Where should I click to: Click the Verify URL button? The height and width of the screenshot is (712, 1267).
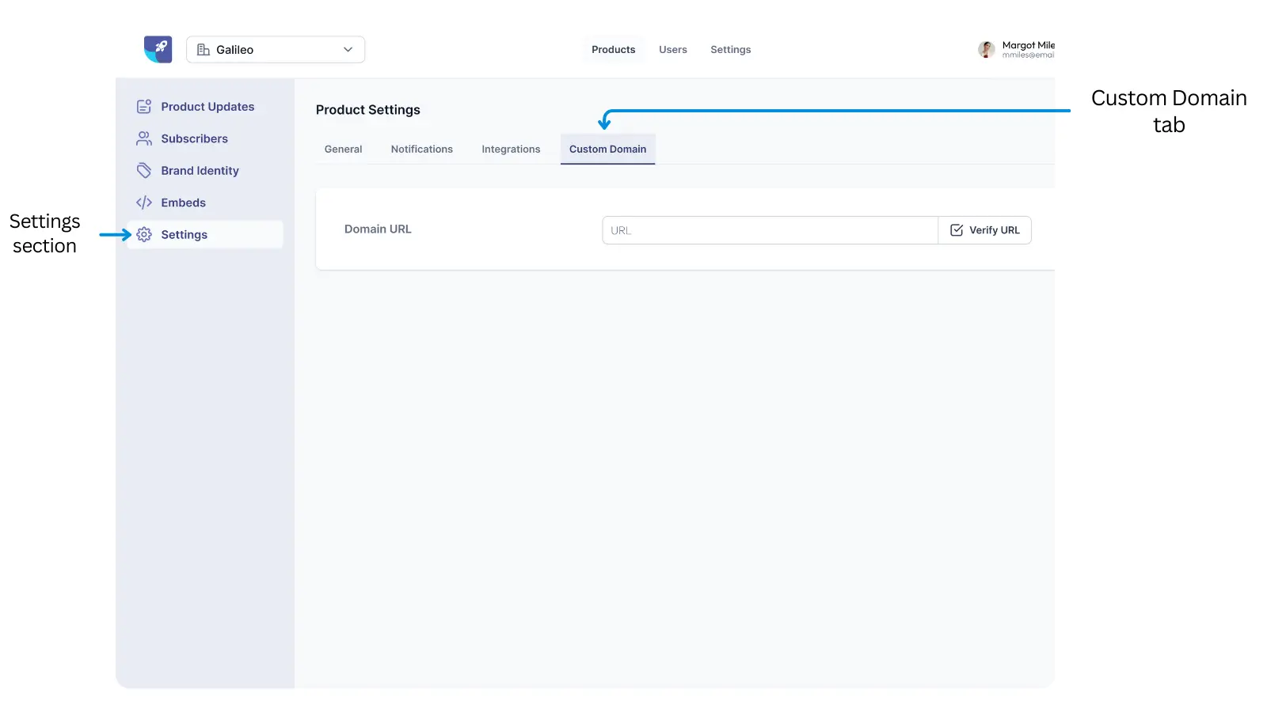tap(985, 229)
